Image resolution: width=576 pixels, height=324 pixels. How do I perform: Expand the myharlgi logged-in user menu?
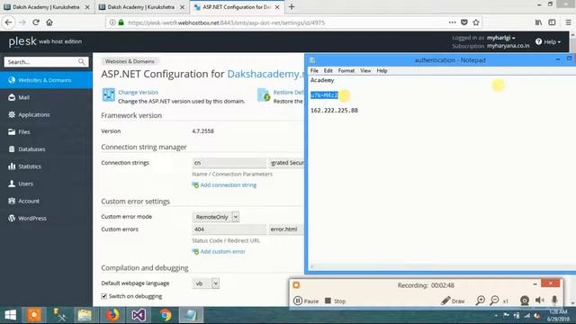click(500, 38)
